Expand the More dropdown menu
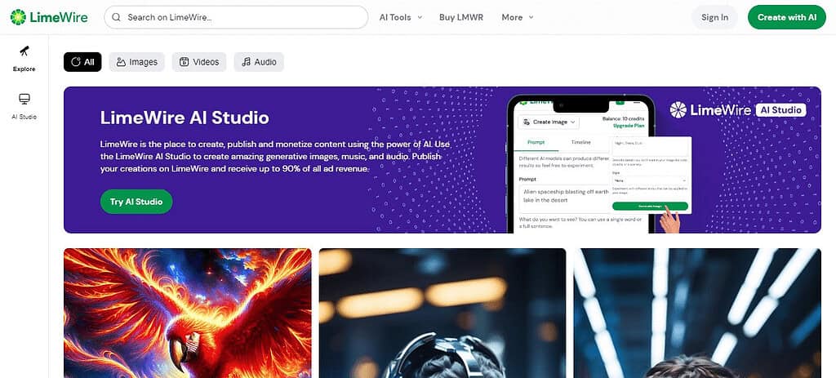The height and width of the screenshot is (378, 836). 517,17
